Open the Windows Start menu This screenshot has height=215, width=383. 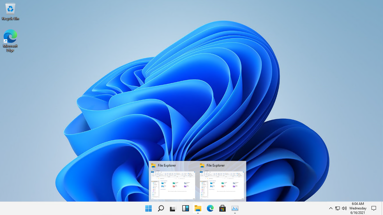point(148,208)
